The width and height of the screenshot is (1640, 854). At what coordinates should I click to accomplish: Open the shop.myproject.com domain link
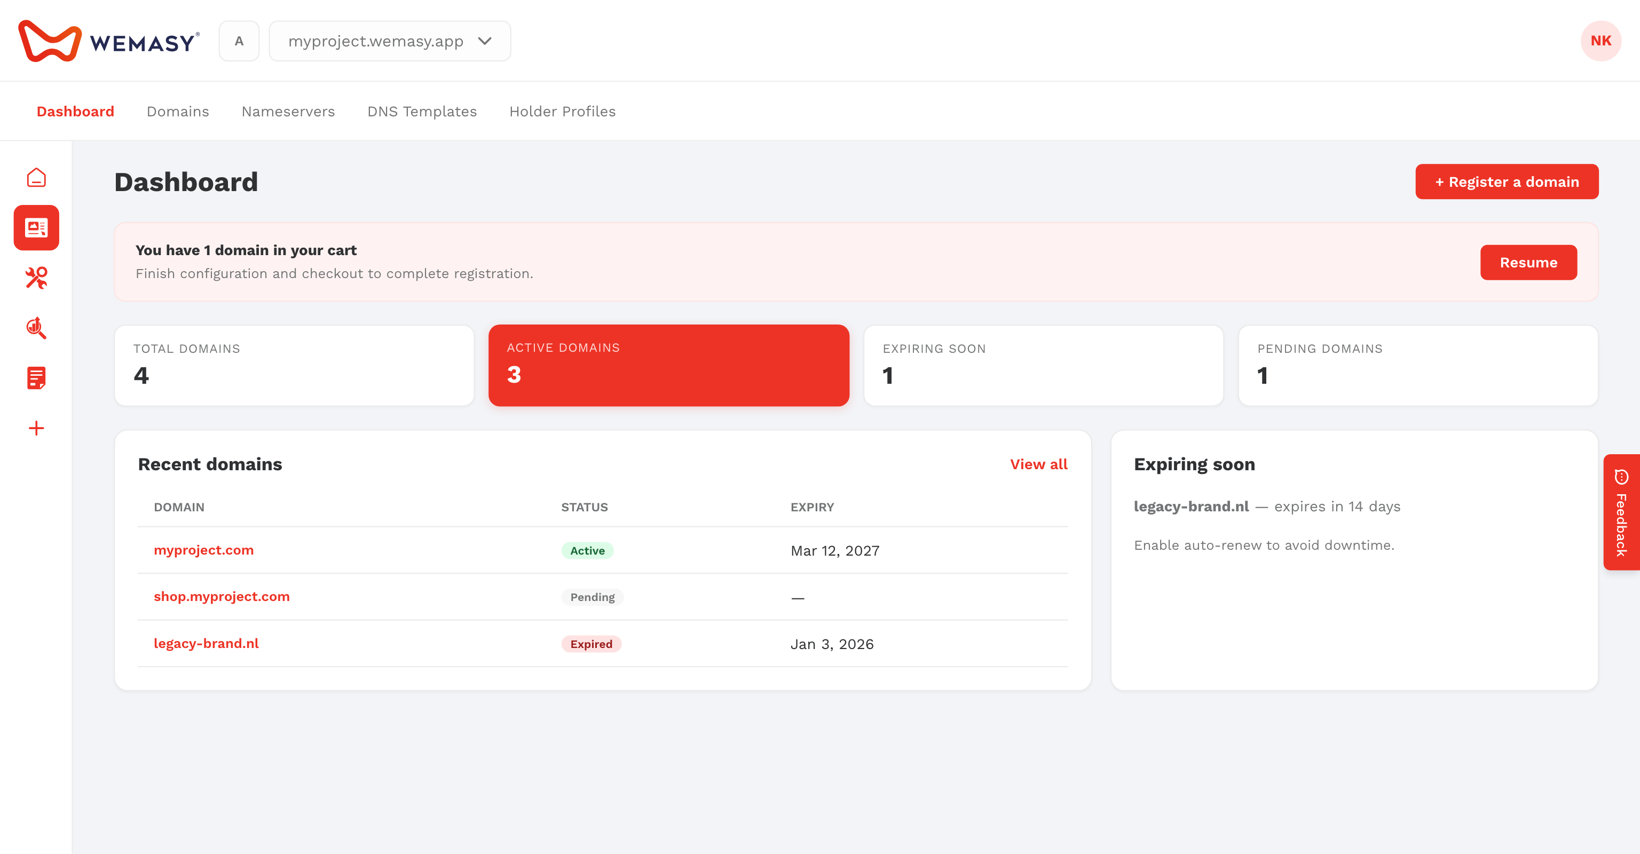click(x=221, y=596)
